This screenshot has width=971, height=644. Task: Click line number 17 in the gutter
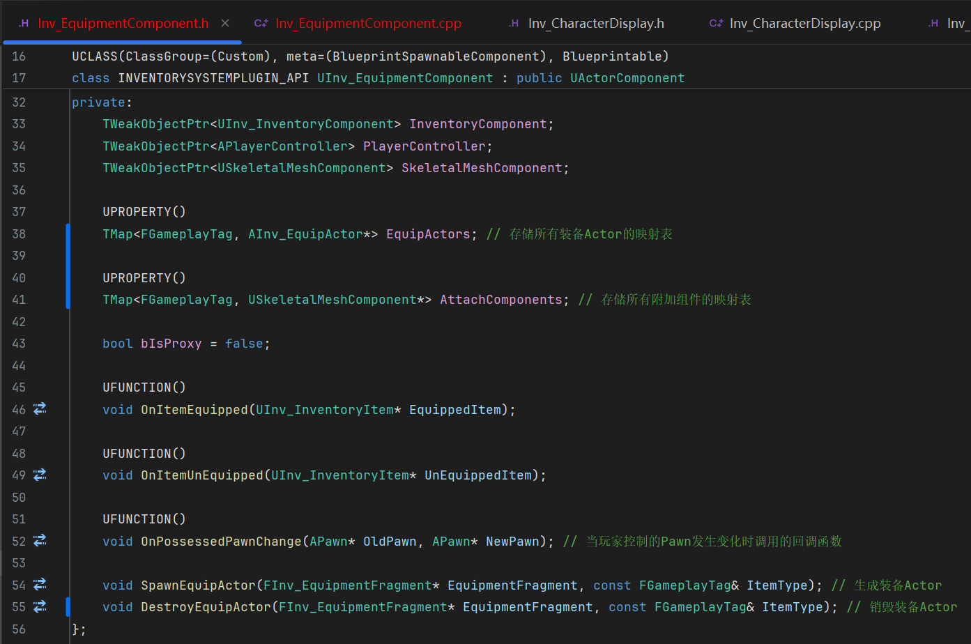19,78
